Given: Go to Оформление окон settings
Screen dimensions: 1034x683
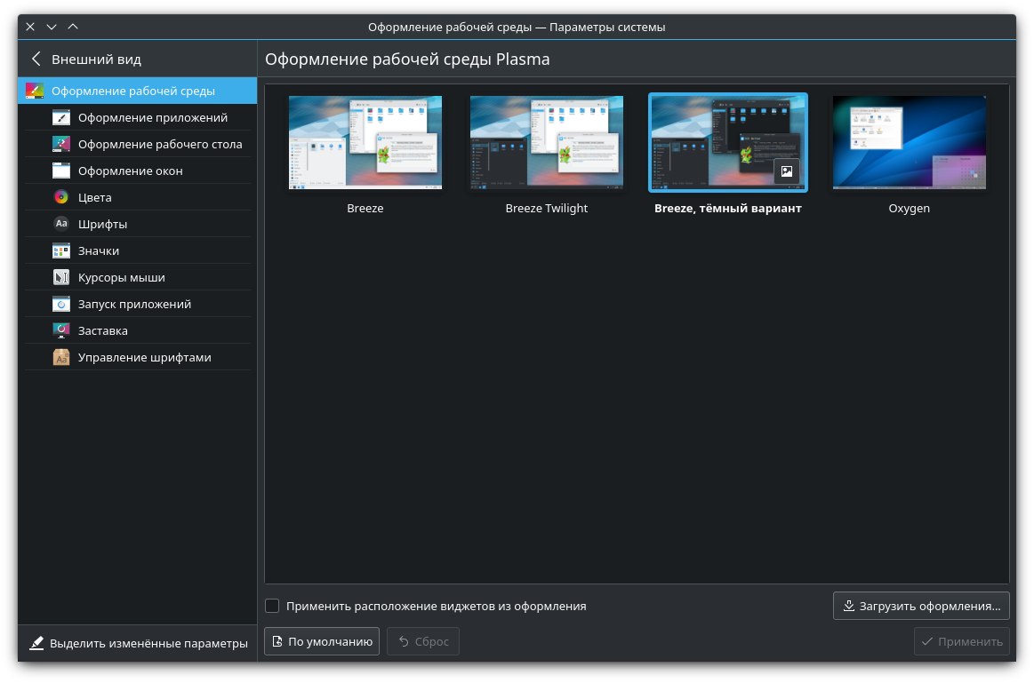Looking at the screenshot, I should 138,171.
